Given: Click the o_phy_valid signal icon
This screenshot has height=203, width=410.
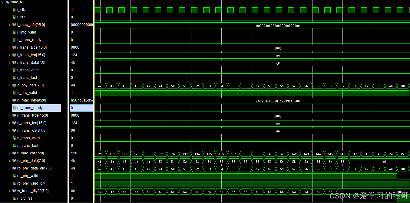Looking at the screenshot, I should [x=14, y=93].
